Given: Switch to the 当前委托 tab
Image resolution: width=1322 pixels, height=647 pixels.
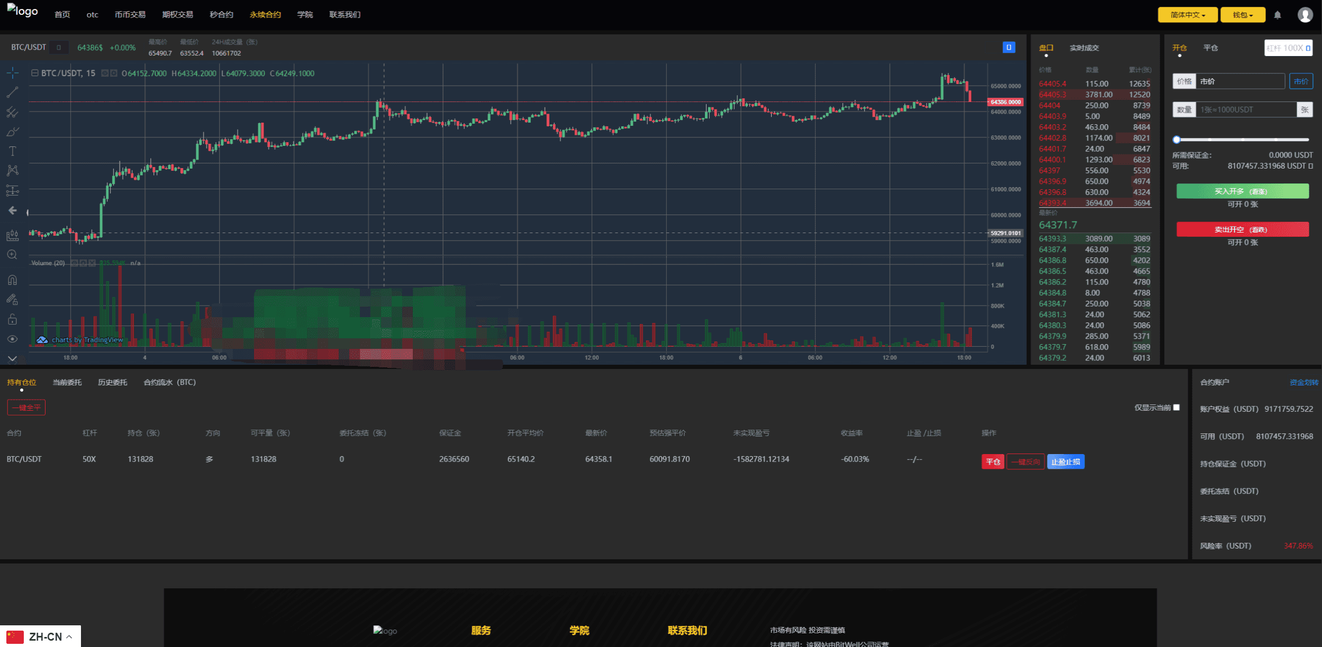Looking at the screenshot, I should pos(67,382).
